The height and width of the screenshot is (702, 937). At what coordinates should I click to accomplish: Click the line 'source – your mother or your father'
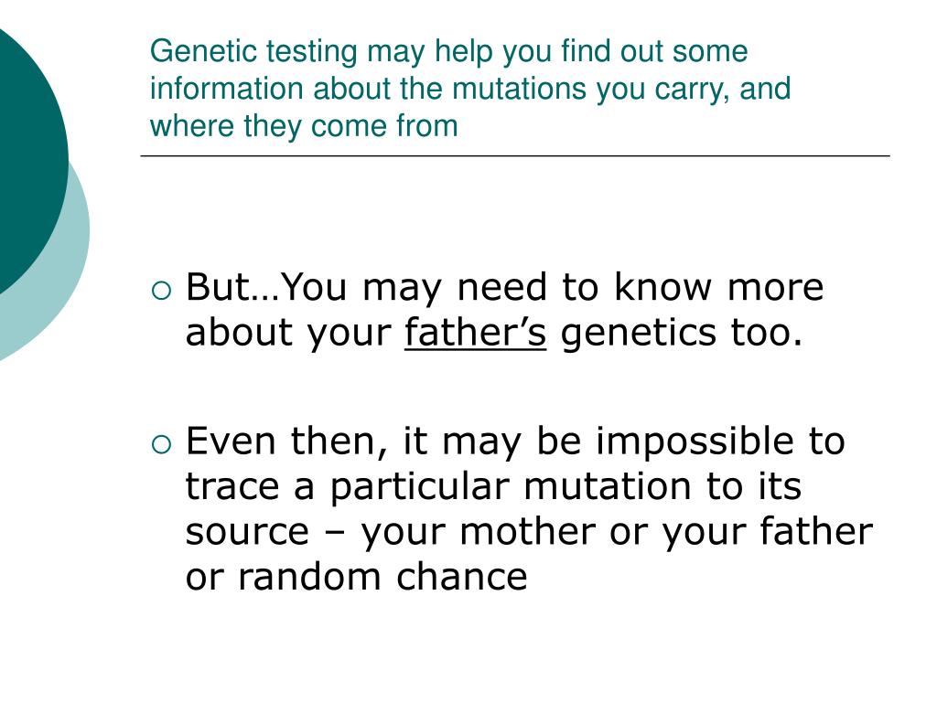tap(529, 533)
